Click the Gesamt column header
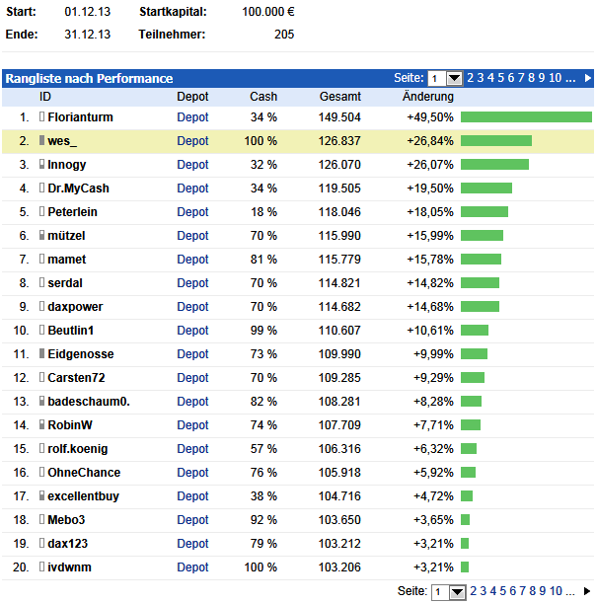The image size is (597, 604). (340, 97)
